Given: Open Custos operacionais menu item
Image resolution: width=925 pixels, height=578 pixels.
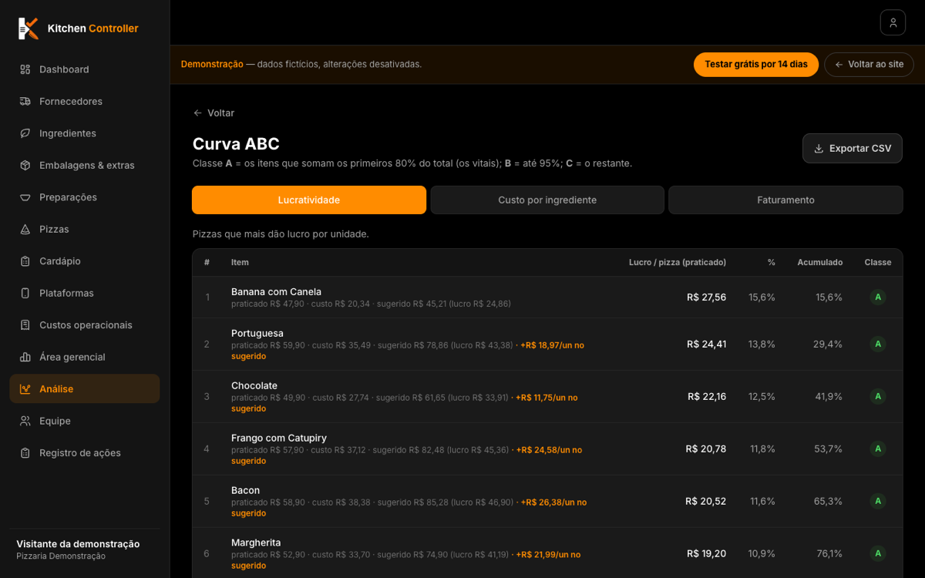Looking at the screenshot, I should pos(85,325).
